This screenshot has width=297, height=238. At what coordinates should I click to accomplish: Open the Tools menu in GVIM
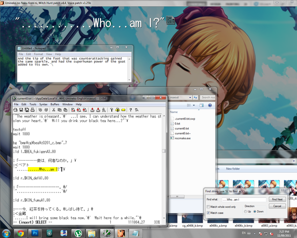[33, 104]
